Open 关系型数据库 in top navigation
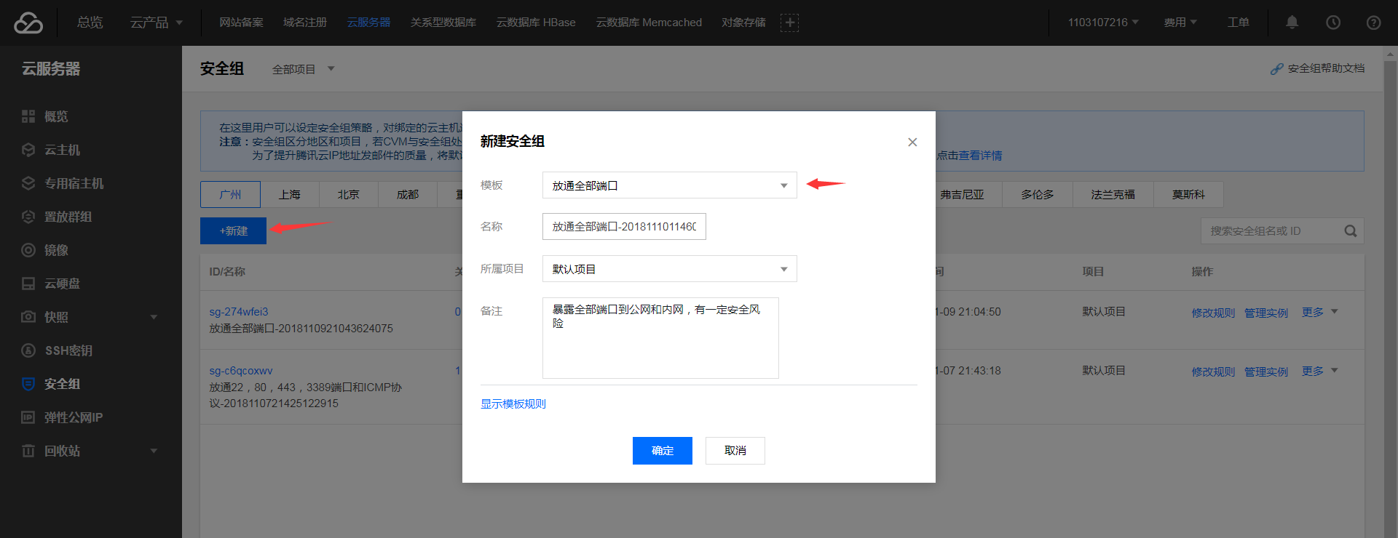The width and height of the screenshot is (1398, 538). pyautogui.click(x=443, y=23)
